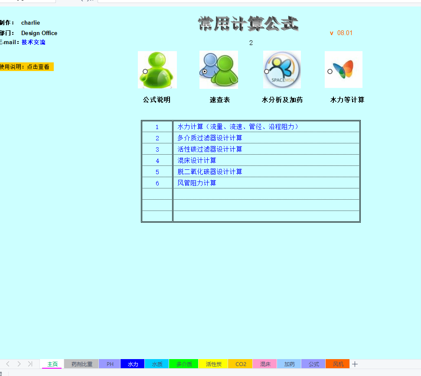Select the 速查表 radio button
Viewport: 421px width, 376px height.
click(x=205, y=71)
